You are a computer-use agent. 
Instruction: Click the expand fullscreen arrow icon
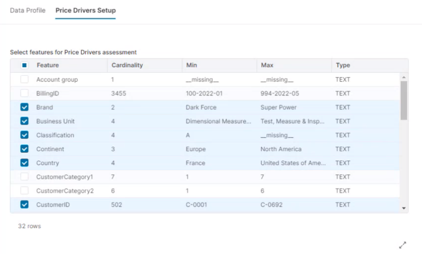(402, 245)
